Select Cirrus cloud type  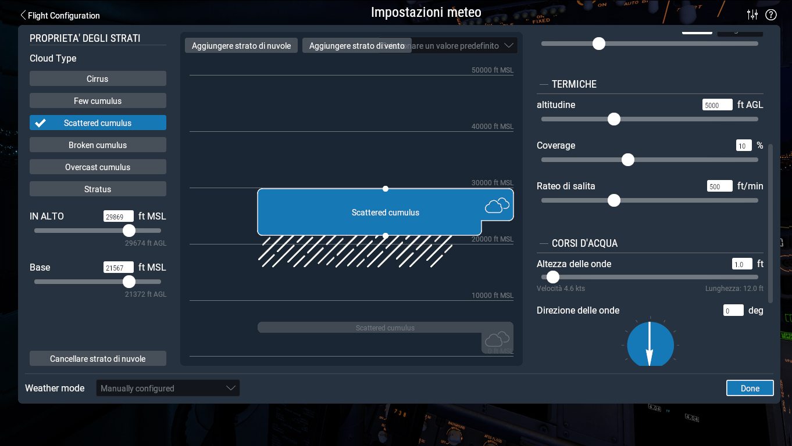[x=98, y=79]
